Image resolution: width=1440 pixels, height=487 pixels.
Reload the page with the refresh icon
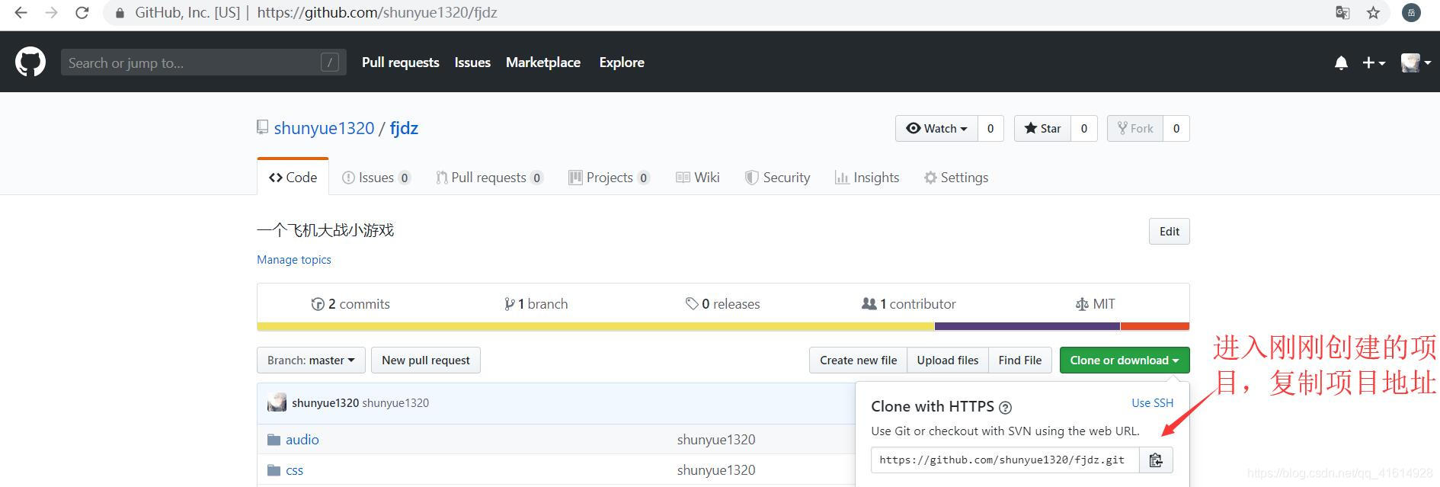82,13
